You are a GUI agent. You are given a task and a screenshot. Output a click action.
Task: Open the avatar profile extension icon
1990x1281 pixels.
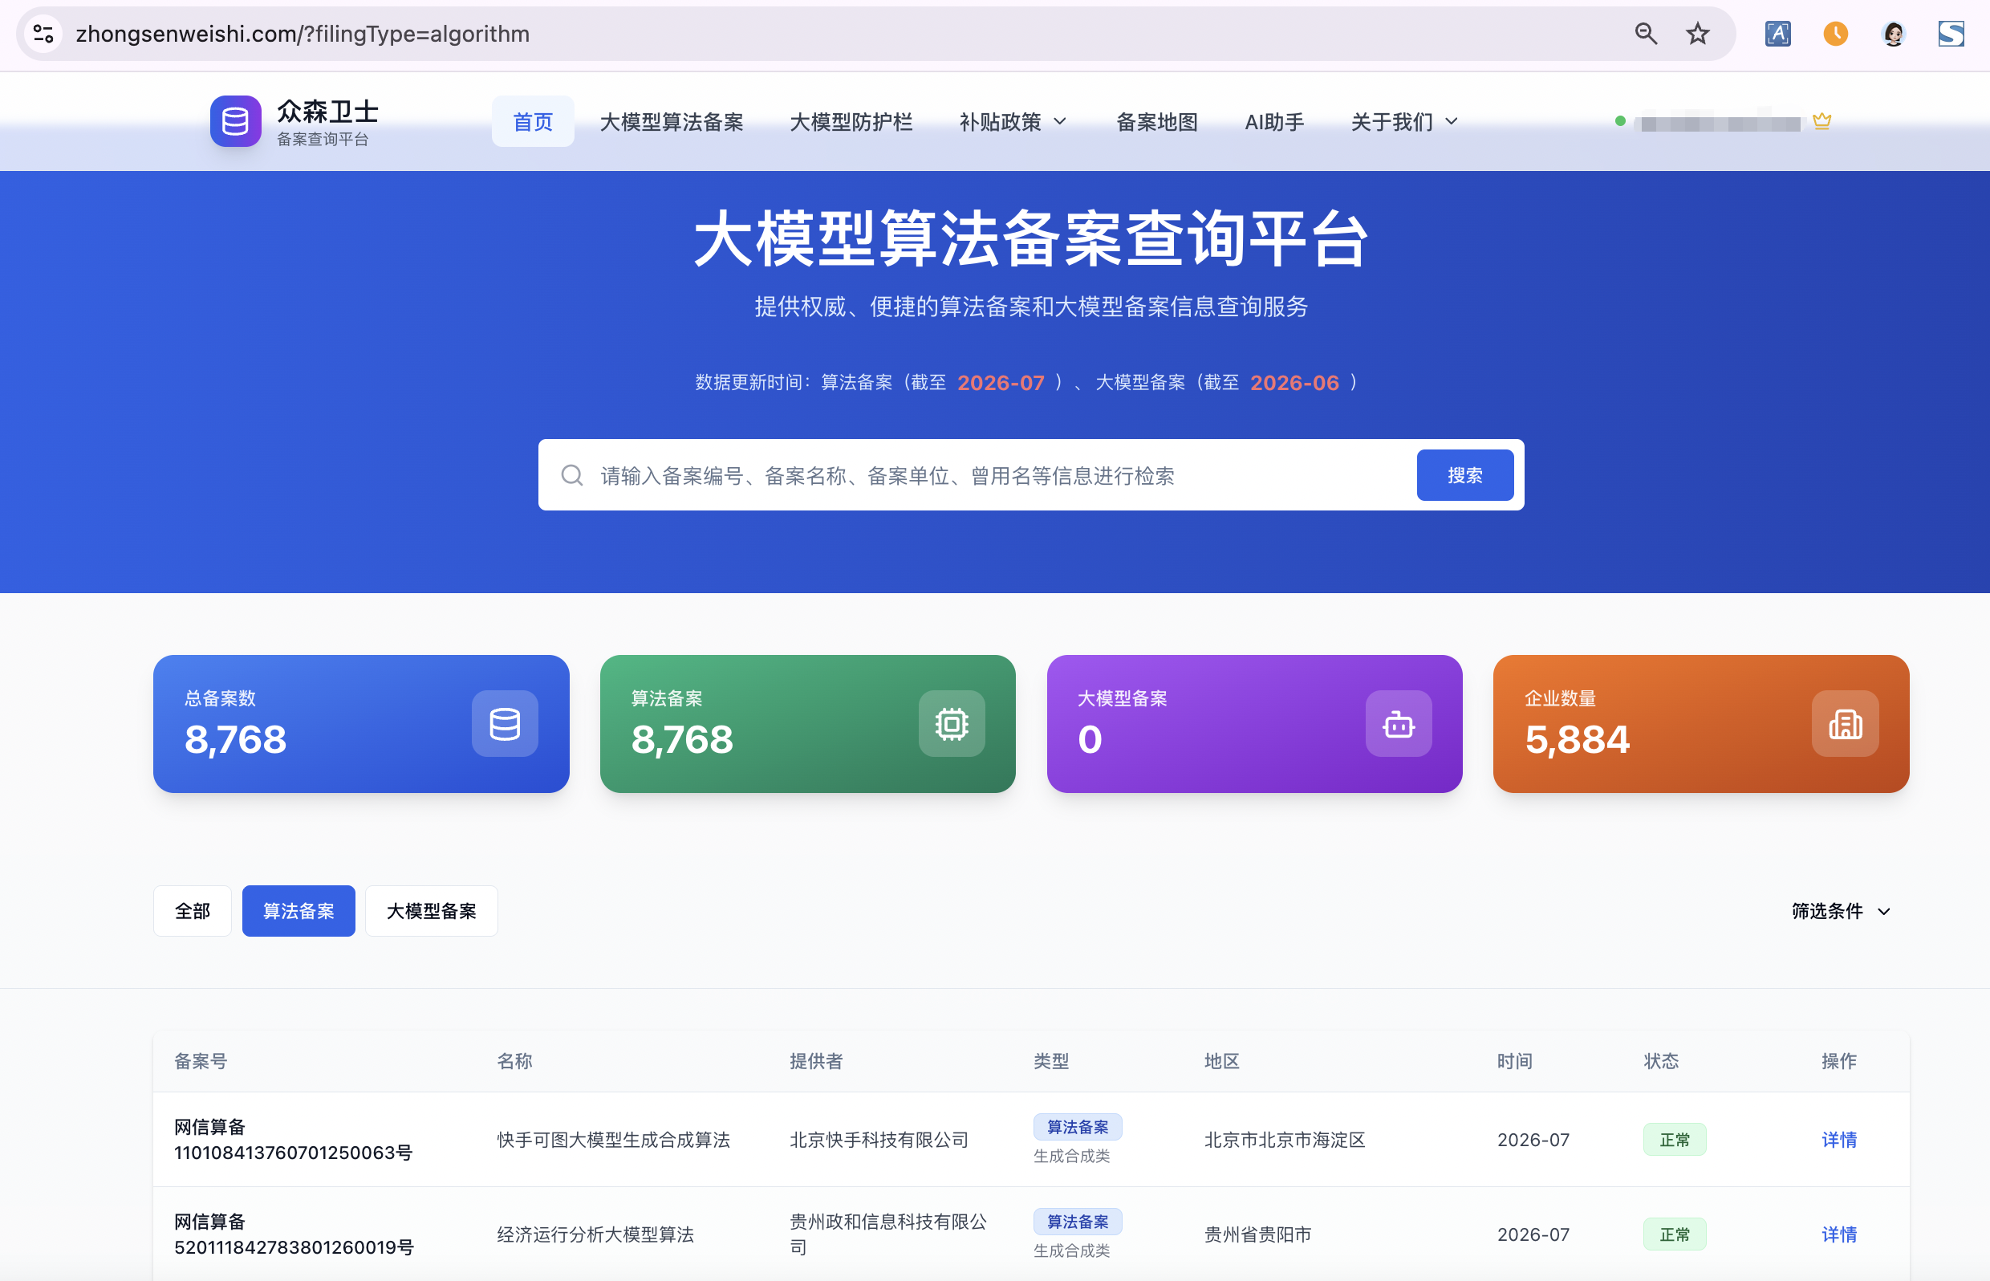click(x=1894, y=34)
